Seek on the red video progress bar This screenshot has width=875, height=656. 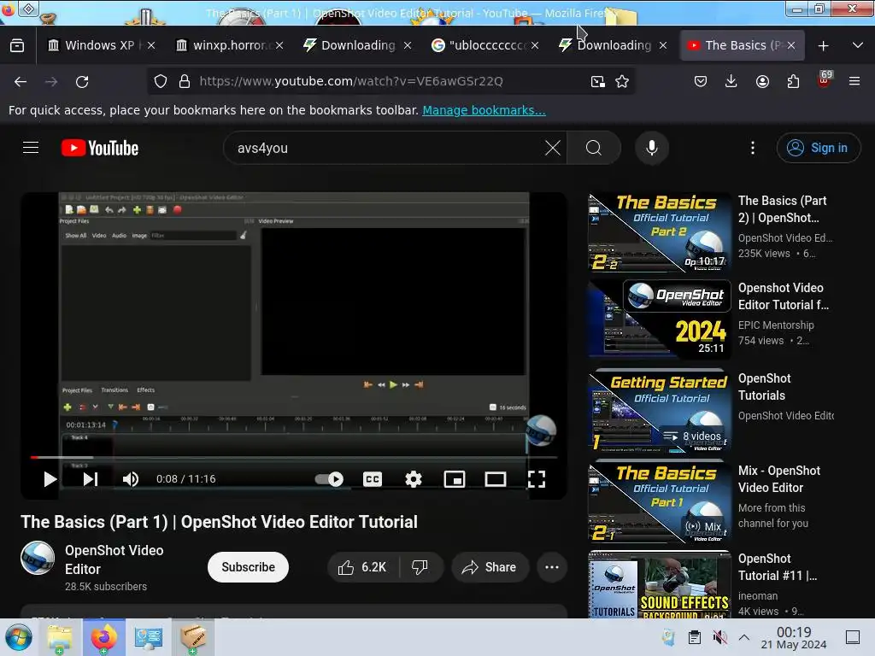[x=294, y=458]
